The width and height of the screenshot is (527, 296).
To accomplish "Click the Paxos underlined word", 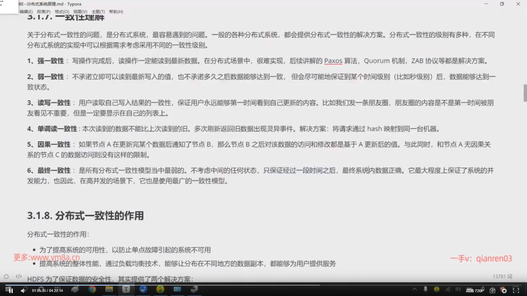I will click(x=333, y=61).
